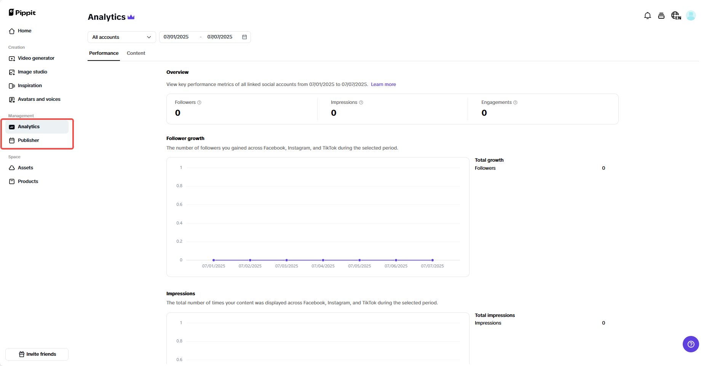Viewport: 709px width, 366px height.
Task: Open the Inspiration panel
Action: click(x=30, y=85)
